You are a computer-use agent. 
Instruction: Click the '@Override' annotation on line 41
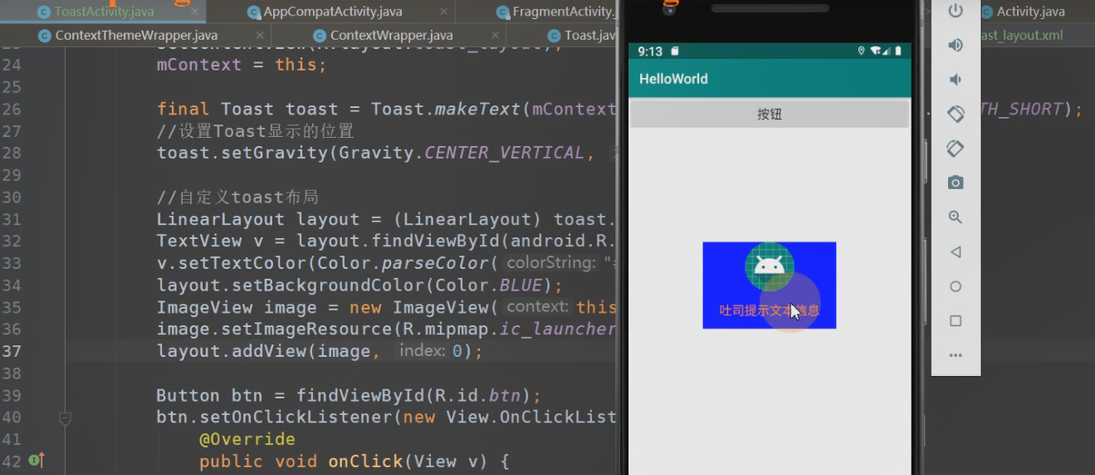pos(247,440)
